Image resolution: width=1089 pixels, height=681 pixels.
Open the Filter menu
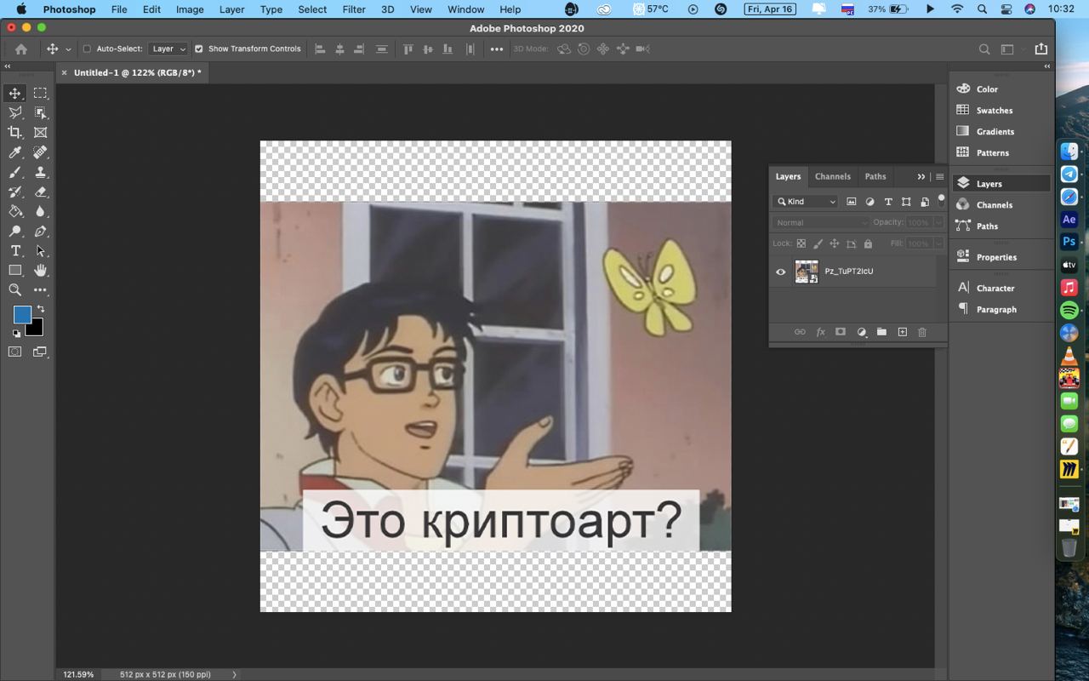(354, 9)
